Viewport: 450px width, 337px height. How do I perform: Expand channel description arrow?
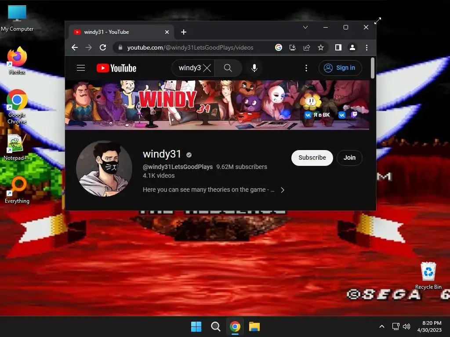pyautogui.click(x=283, y=190)
